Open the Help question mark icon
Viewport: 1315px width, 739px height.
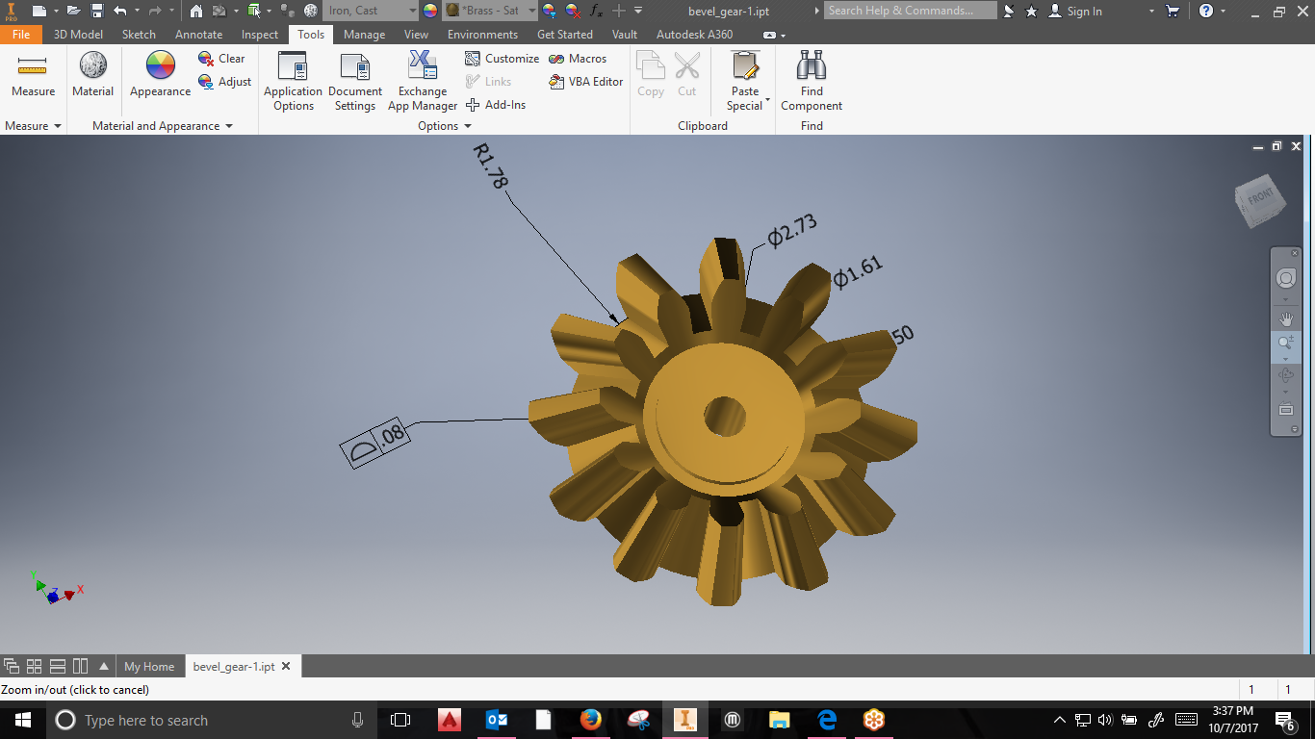coord(1205,11)
